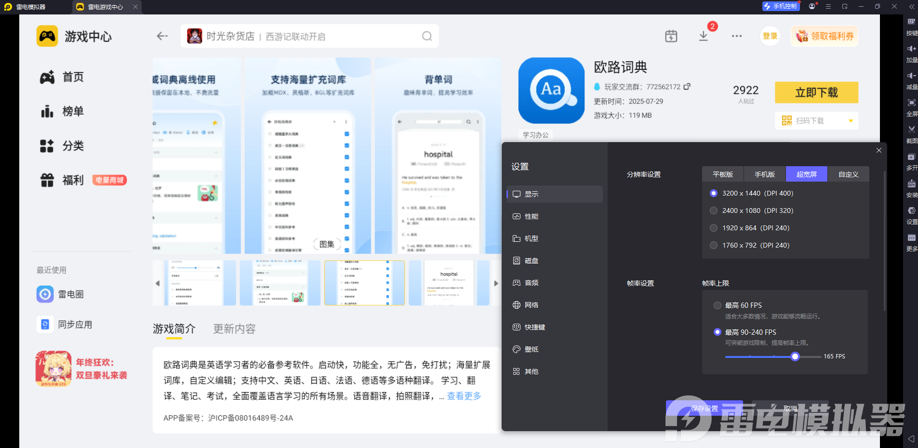Screen dimensions: 918x448
Task: Open 其他 settings section
Action: click(x=555, y=371)
